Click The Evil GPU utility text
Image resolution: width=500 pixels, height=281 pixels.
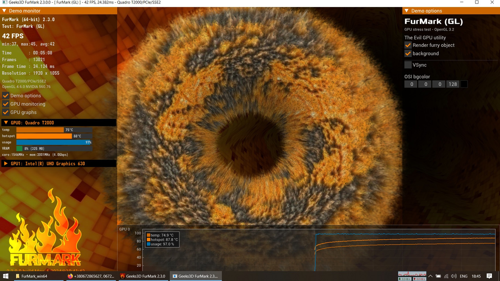425,37
